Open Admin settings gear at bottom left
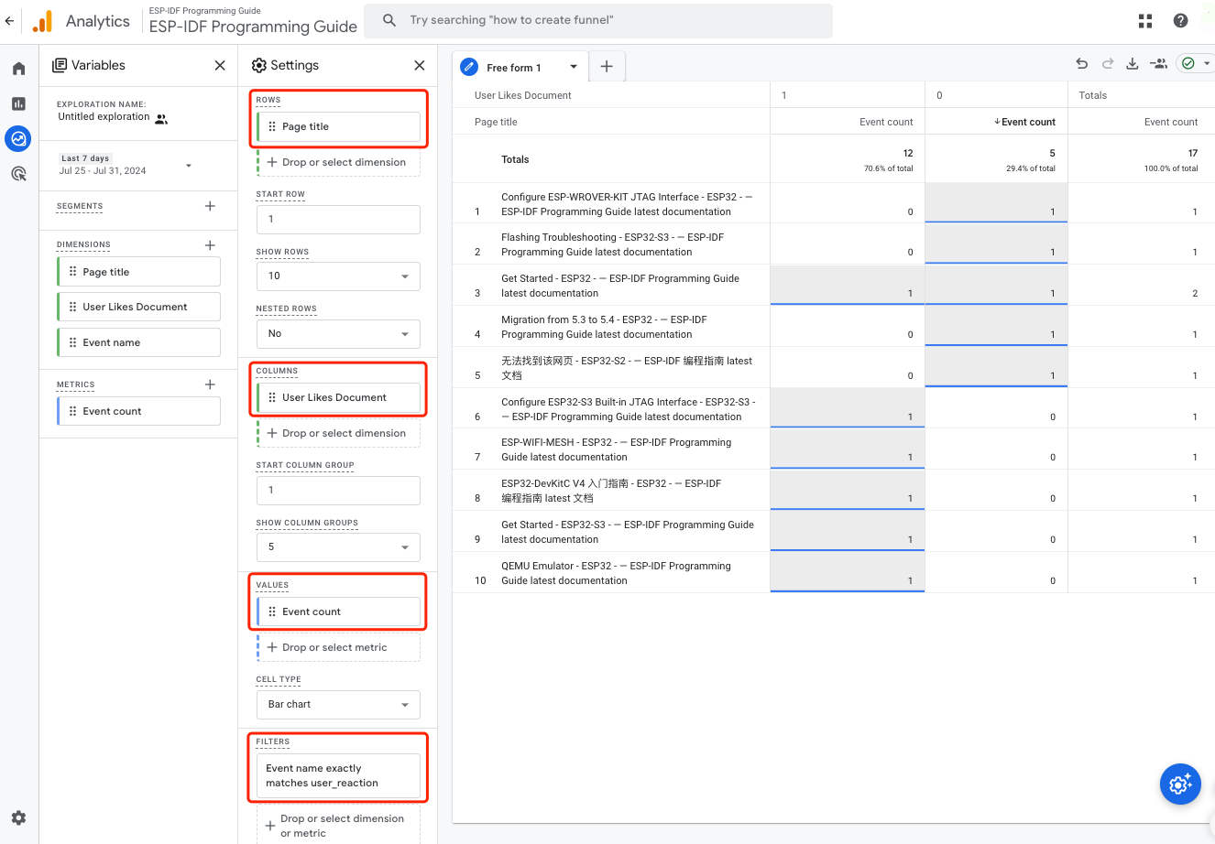 [x=18, y=817]
